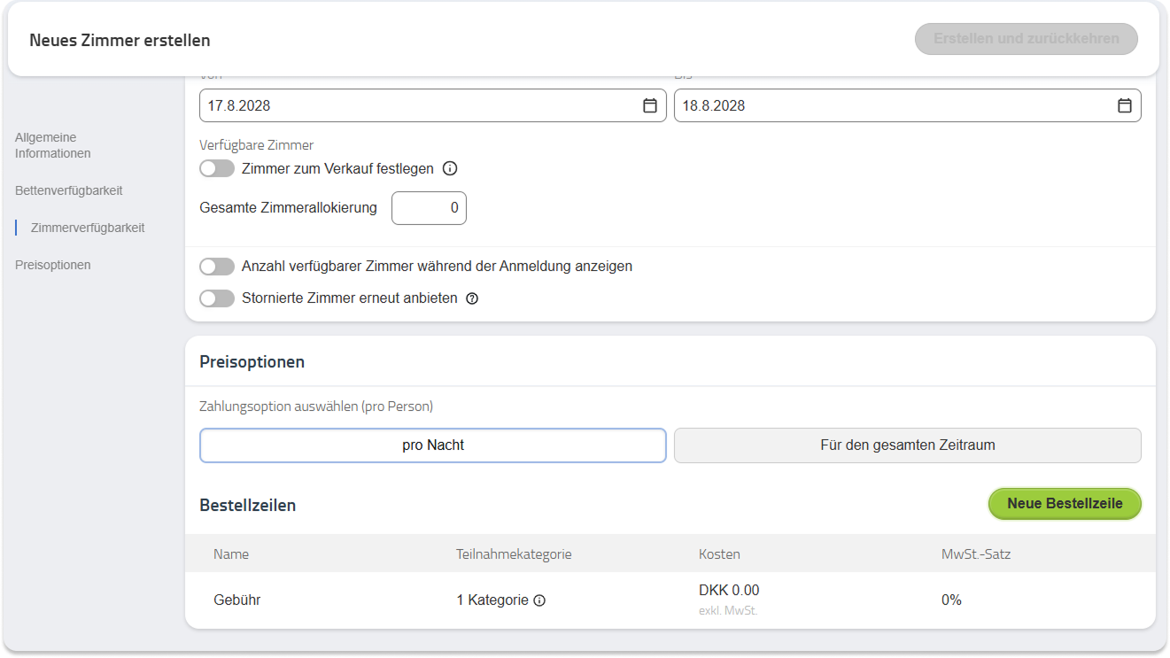The width and height of the screenshot is (1170, 658).
Task: Click the Name column header
Action: [x=231, y=554]
